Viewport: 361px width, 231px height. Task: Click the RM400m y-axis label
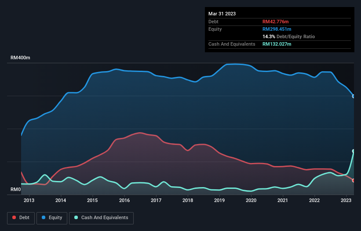click(x=20, y=58)
